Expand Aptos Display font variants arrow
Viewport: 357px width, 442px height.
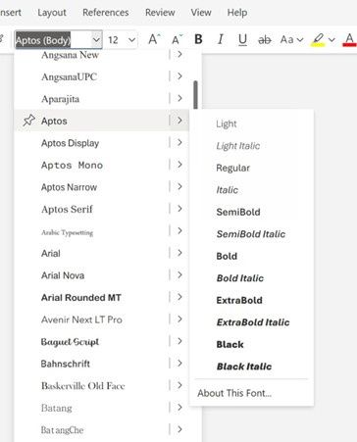[x=179, y=142]
